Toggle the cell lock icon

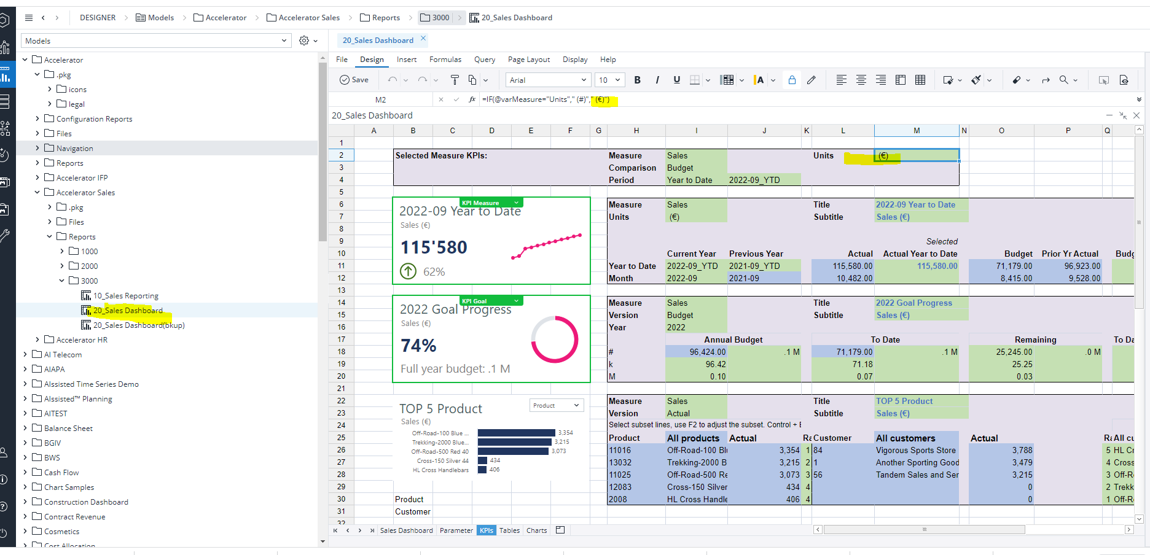[x=792, y=80]
